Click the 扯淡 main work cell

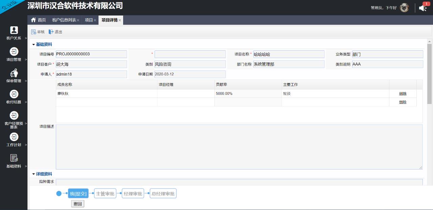tap(335, 94)
